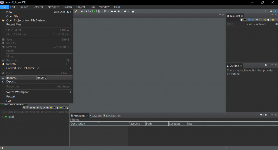Click the Task List help icon
This screenshot has width=278, height=150.
click(276, 24)
